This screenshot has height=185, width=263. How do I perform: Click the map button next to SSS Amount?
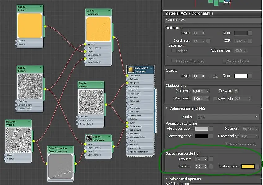click(x=211, y=159)
